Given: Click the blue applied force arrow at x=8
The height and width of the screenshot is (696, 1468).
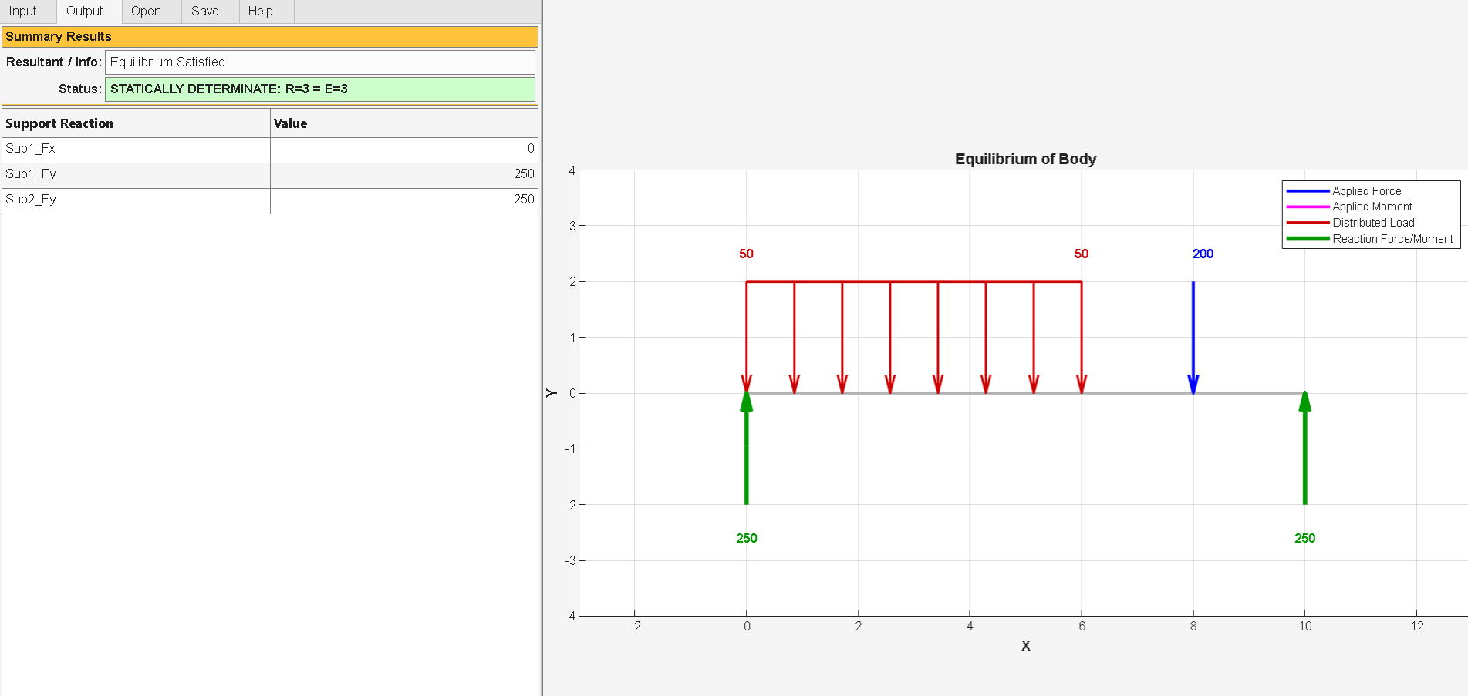Looking at the screenshot, I should point(1193,338).
